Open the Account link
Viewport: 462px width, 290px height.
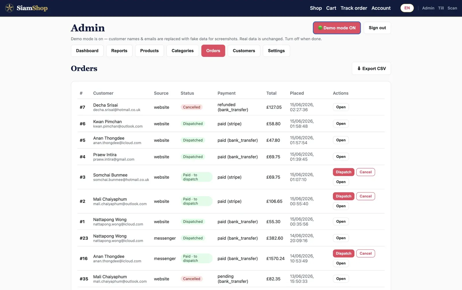point(381,8)
